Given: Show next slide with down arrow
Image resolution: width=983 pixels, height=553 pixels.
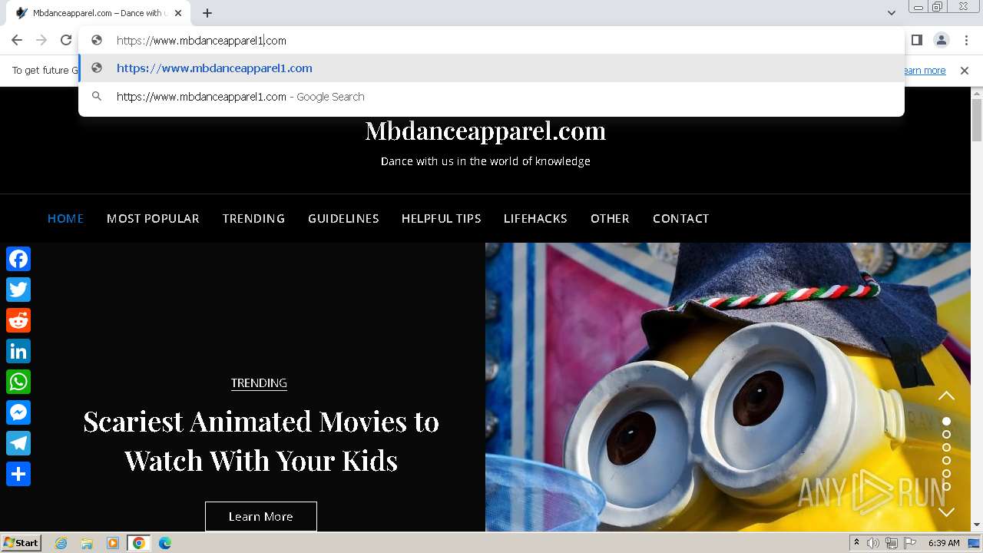Looking at the screenshot, I should coord(946,512).
